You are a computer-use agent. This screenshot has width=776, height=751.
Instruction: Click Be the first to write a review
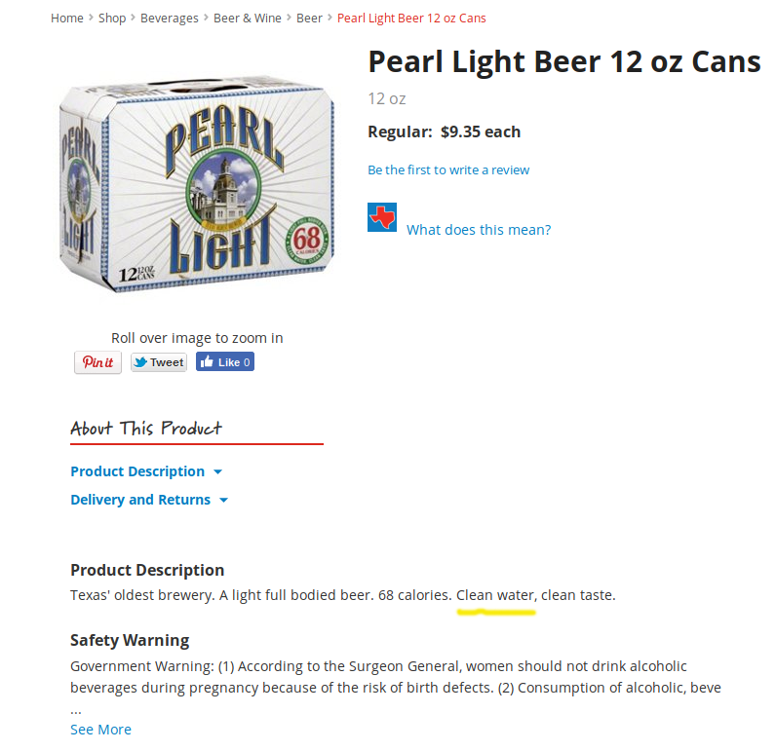coord(448,170)
